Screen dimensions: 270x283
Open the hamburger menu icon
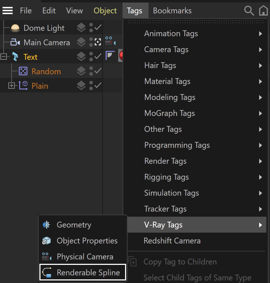point(7,11)
